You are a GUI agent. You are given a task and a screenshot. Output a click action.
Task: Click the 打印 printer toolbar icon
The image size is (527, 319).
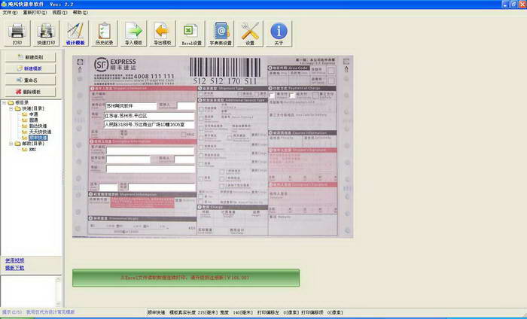click(x=17, y=33)
